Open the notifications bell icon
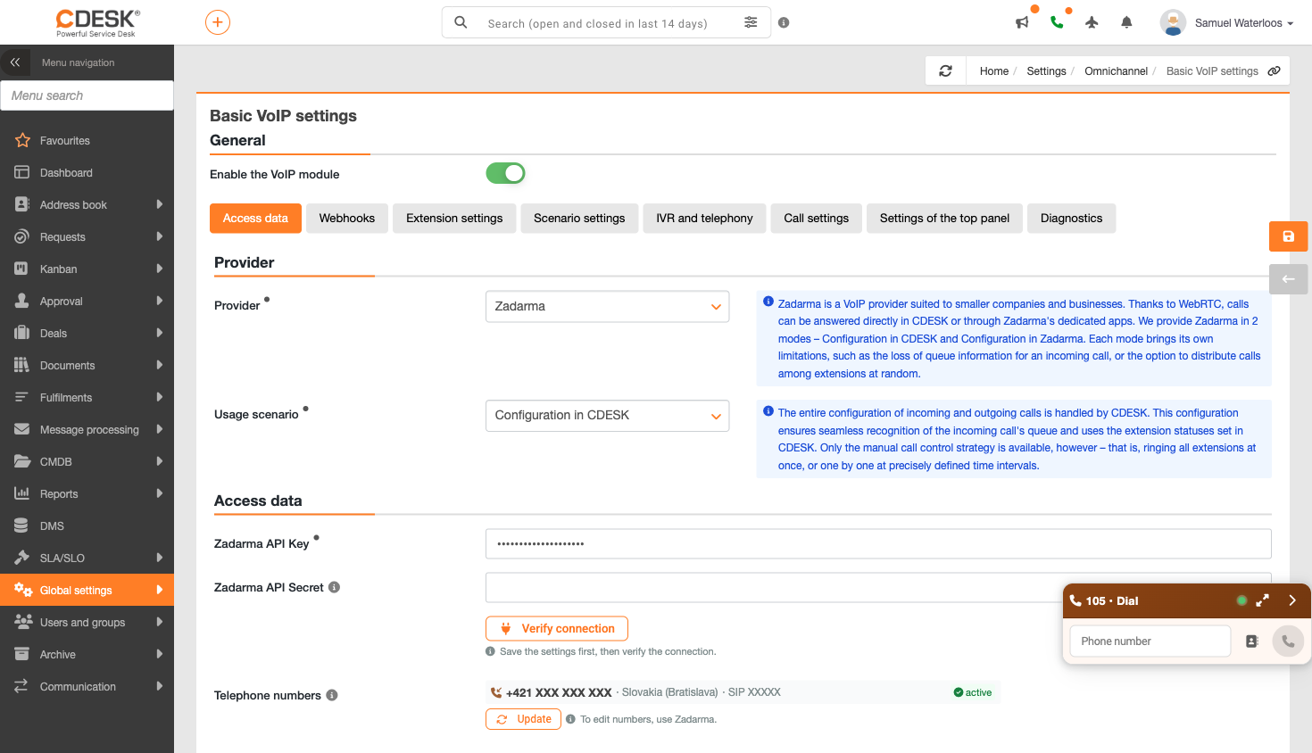Viewport: 1312px width, 753px height. point(1126,22)
